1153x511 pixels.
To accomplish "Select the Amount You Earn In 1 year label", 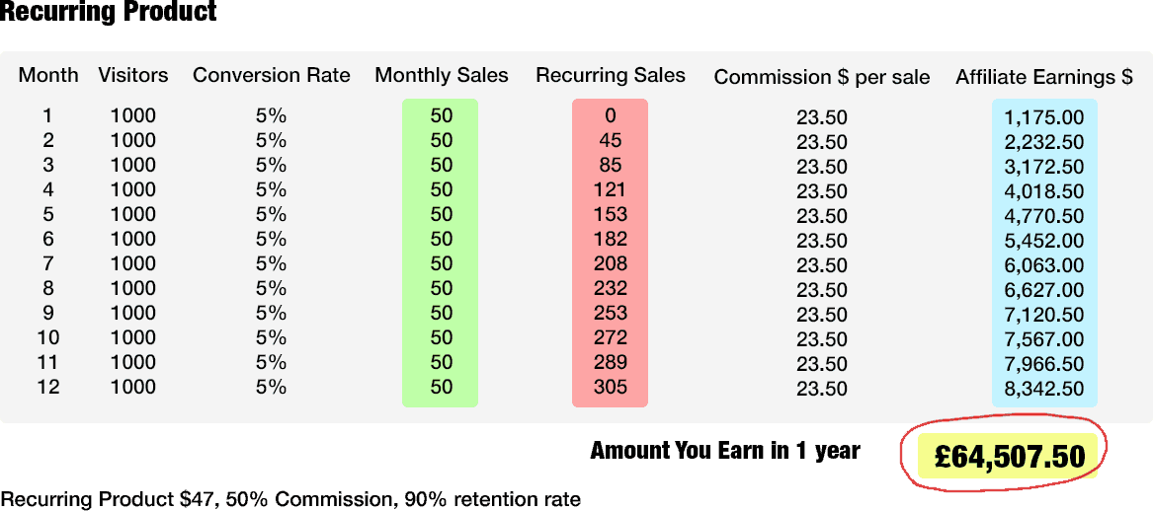I will 725,451.
